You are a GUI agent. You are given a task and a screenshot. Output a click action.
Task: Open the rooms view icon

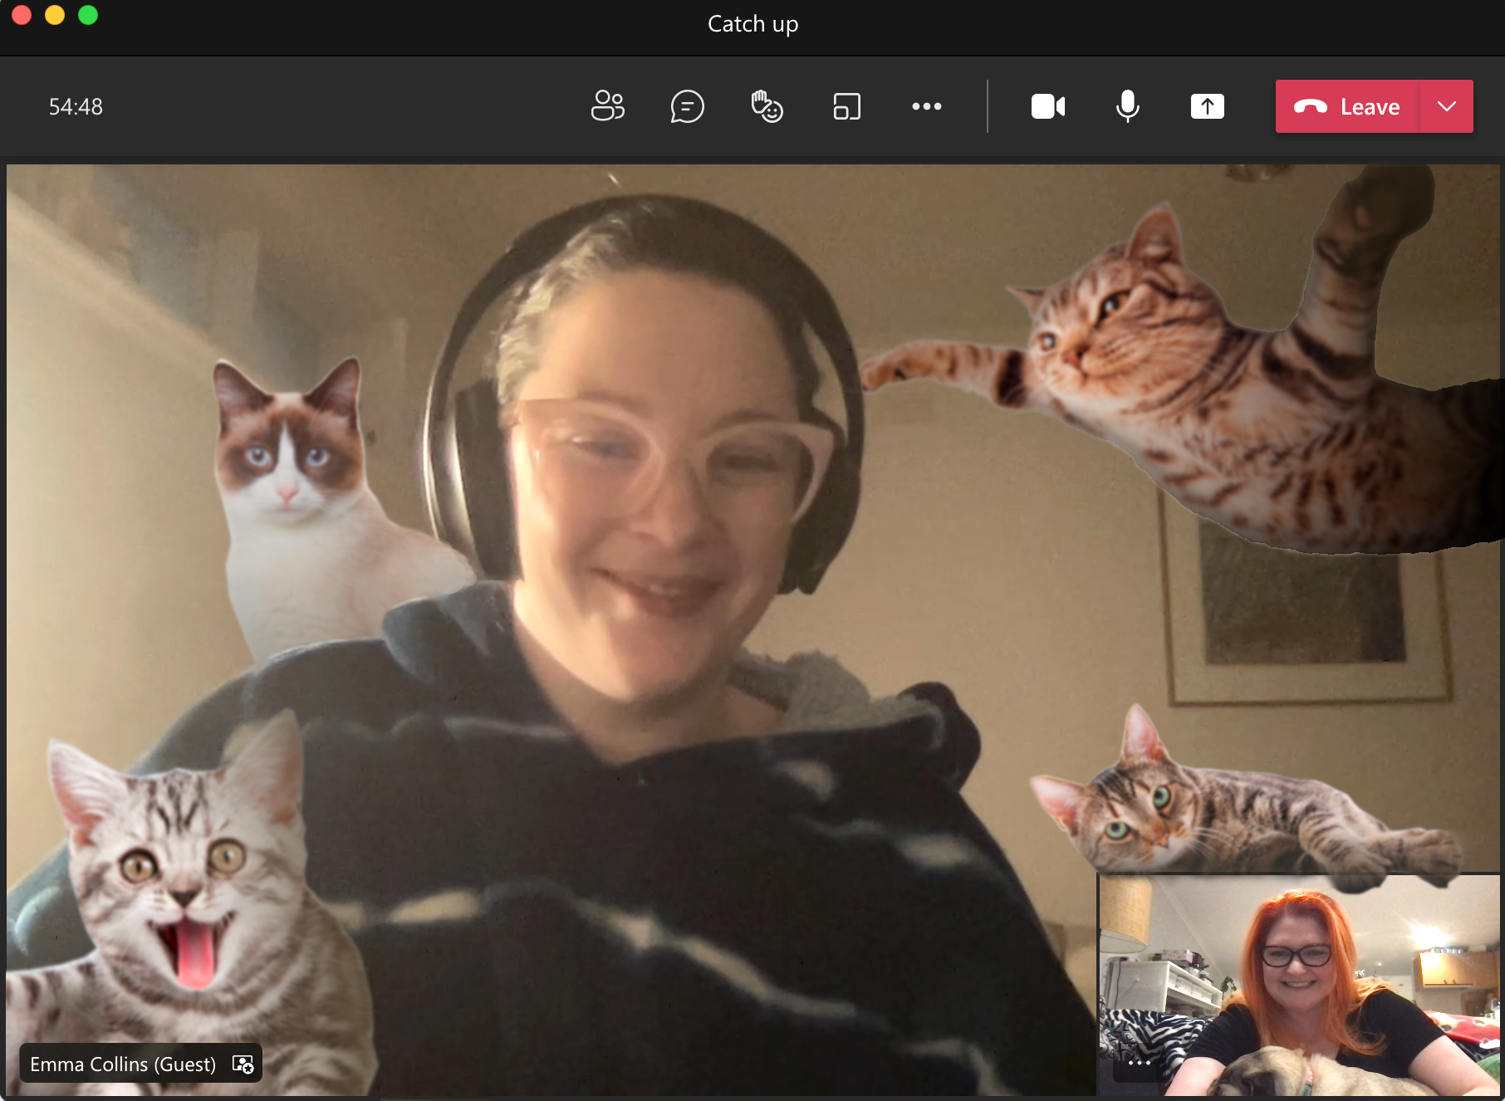(846, 106)
